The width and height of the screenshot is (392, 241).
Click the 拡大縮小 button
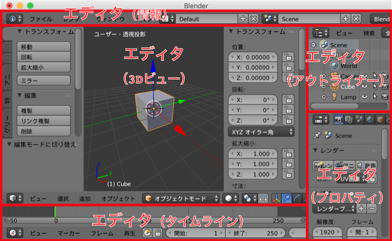[x=44, y=68]
